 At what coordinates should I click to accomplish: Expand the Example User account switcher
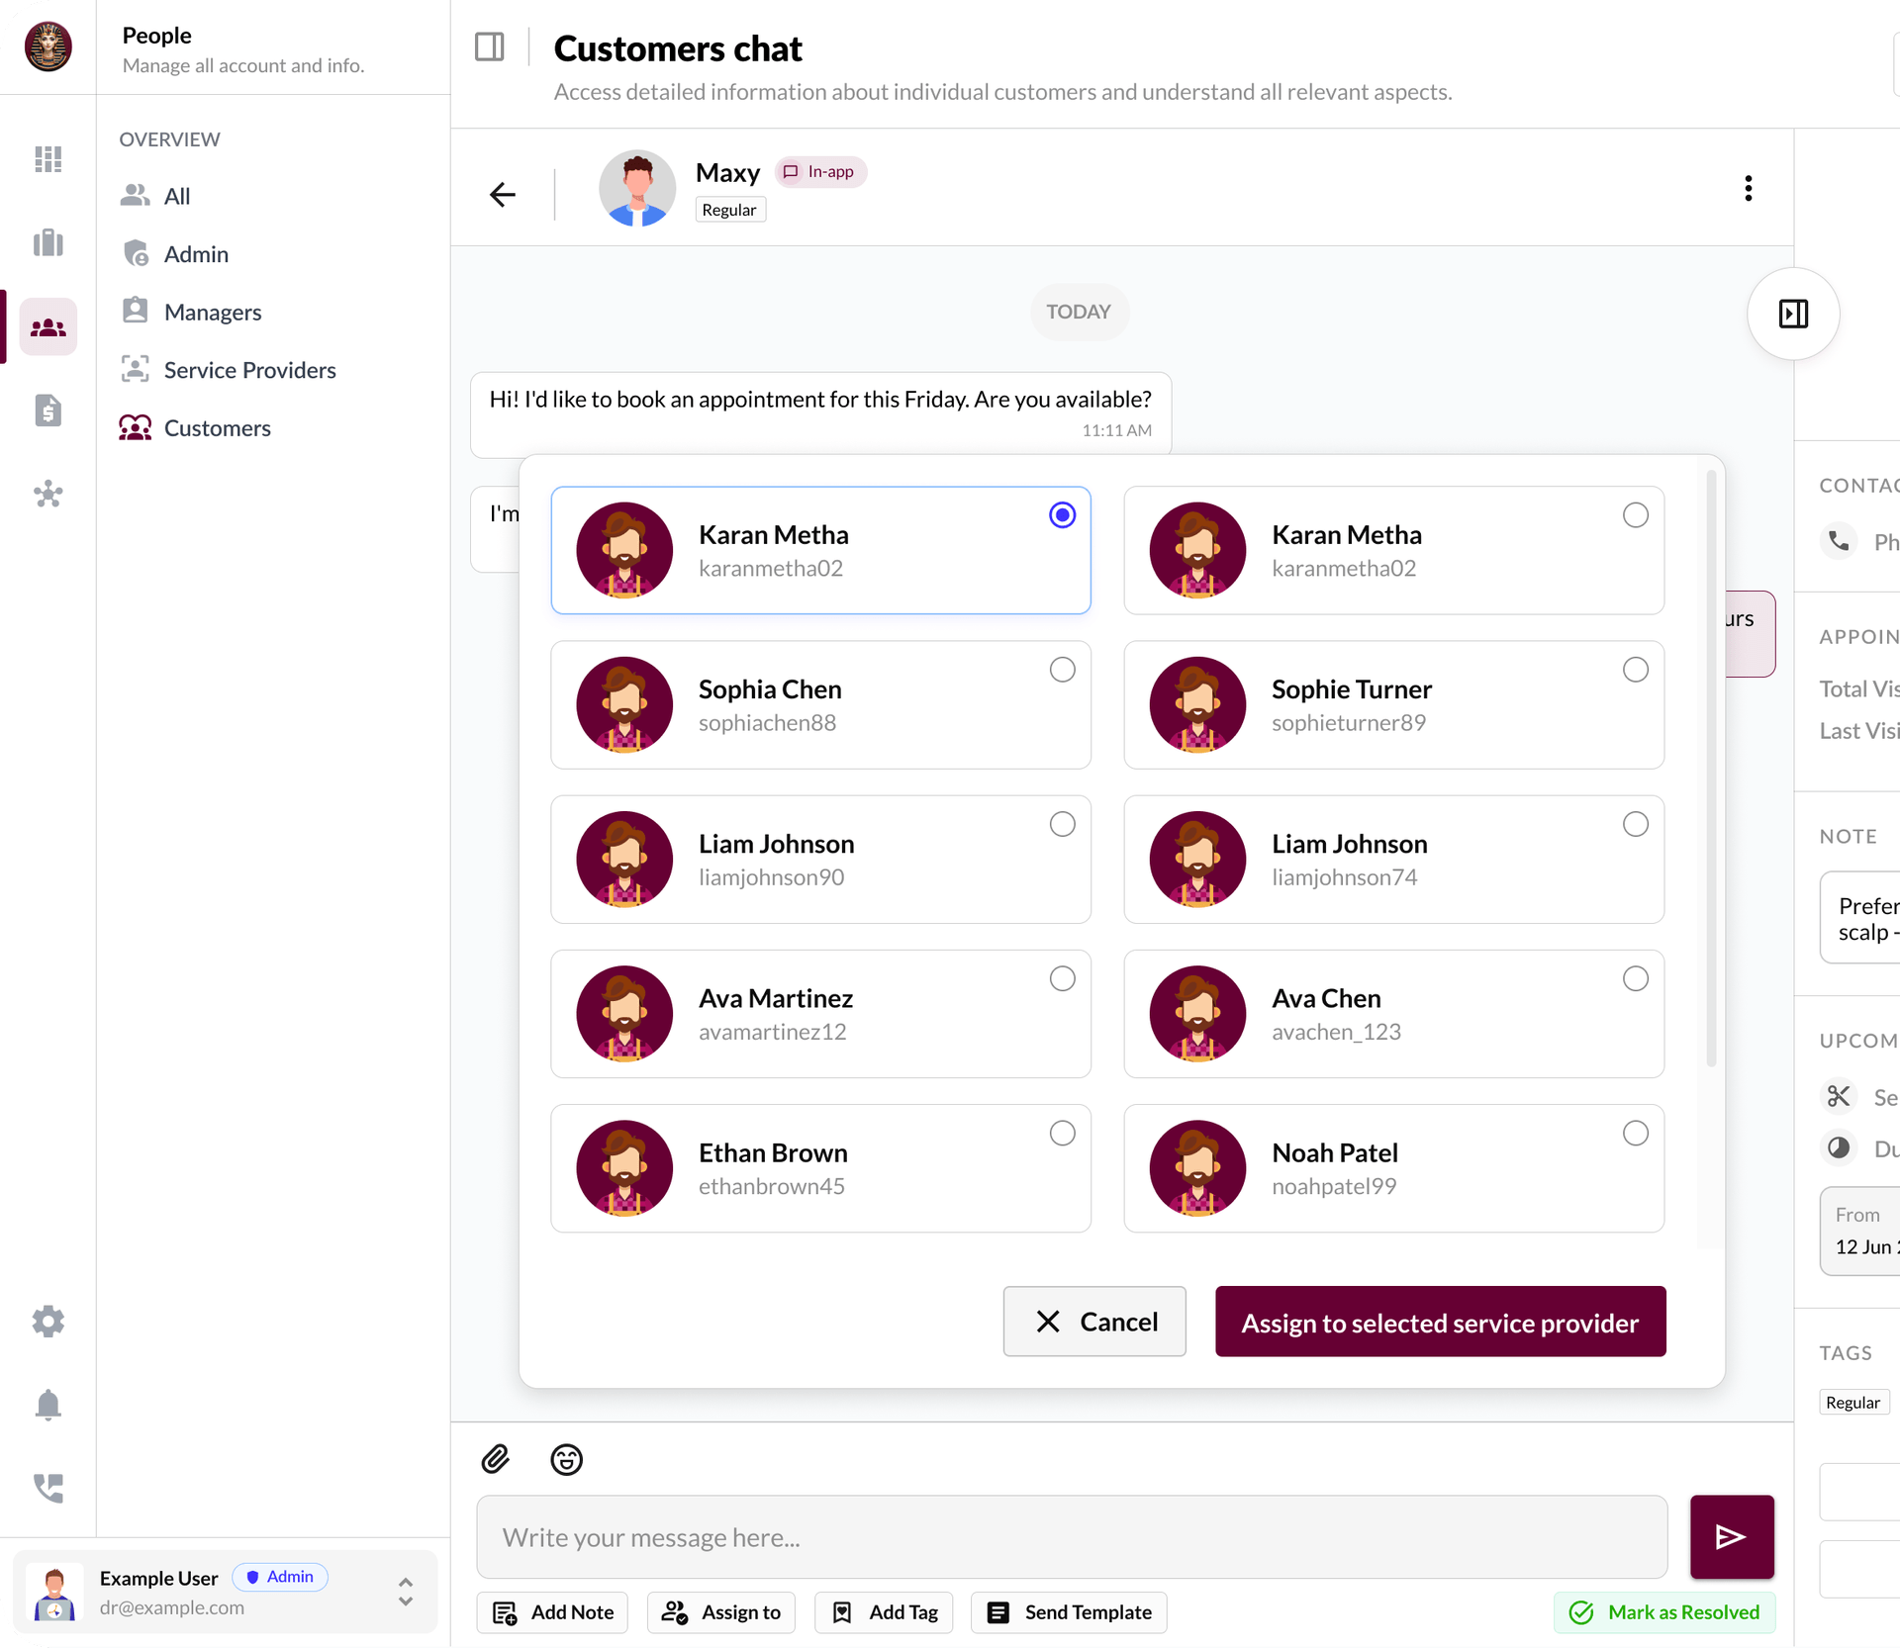point(405,1591)
